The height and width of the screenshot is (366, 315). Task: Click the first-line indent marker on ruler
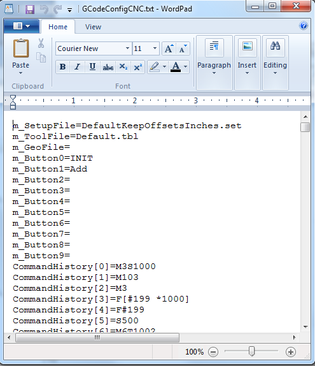coord(13,98)
